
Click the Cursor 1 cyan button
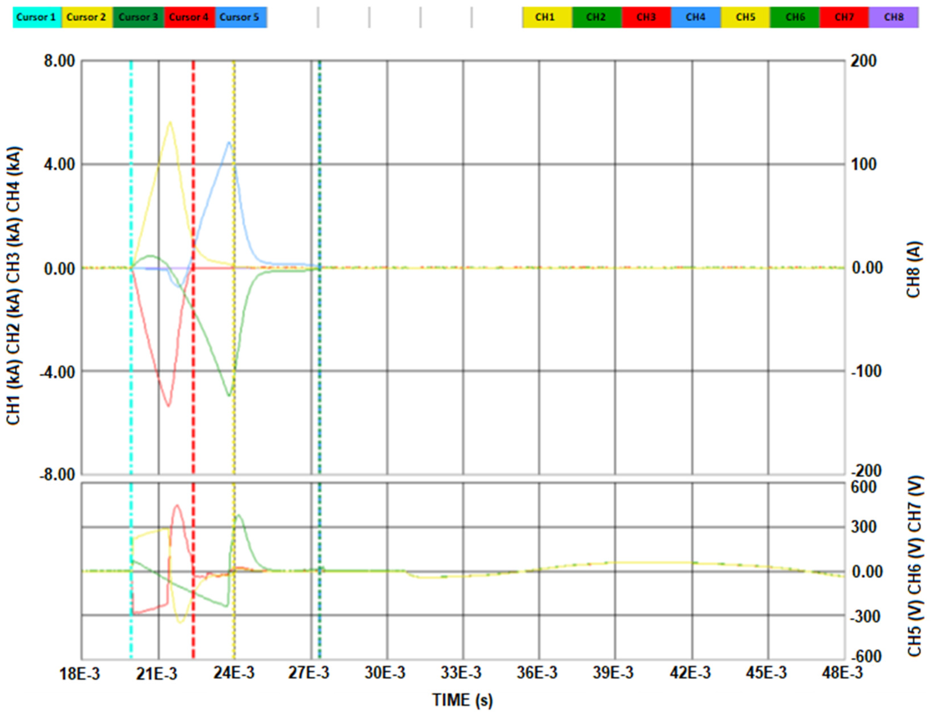coord(37,18)
